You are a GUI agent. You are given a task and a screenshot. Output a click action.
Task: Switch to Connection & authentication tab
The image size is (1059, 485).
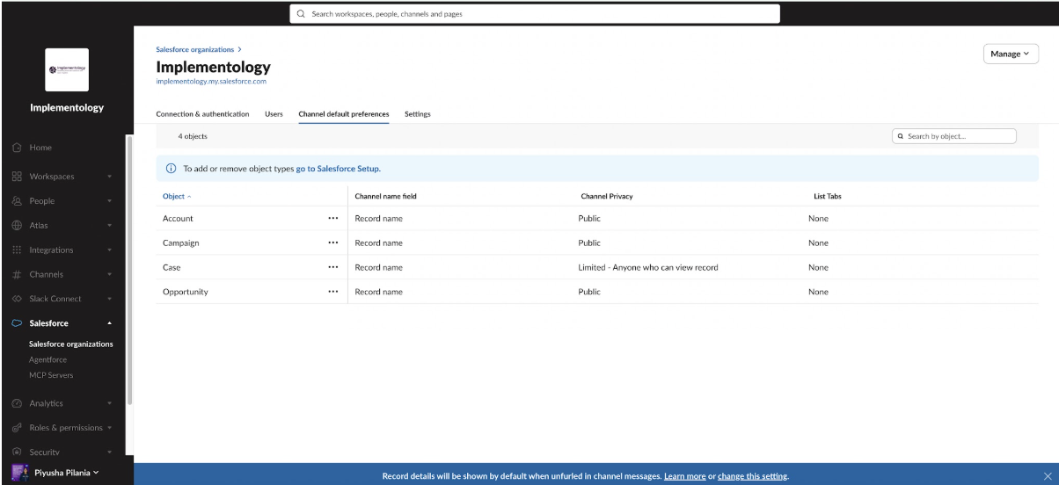[202, 114]
